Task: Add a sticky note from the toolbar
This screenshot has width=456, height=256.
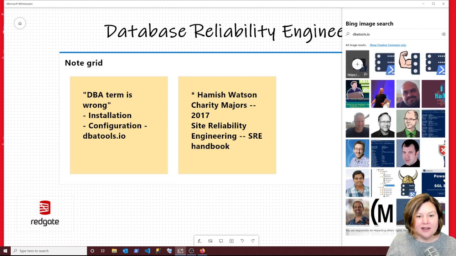Action: tap(221, 241)
